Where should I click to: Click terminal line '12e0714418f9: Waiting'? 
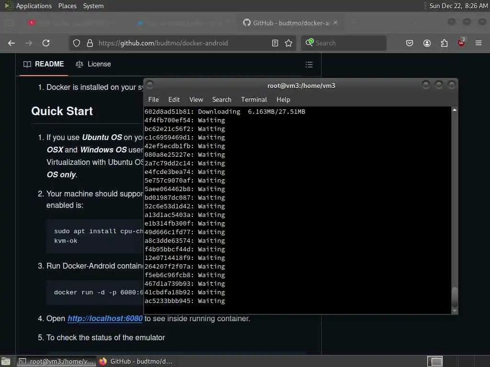pyautogui.click(x=184, y=258)
